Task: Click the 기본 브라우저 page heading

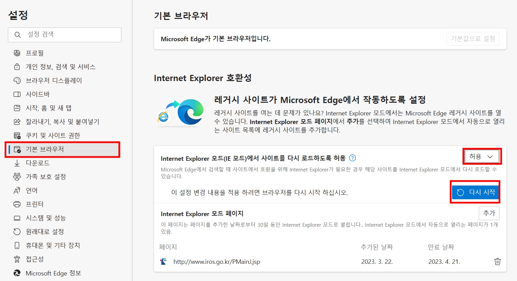Action: click(181, 16)
